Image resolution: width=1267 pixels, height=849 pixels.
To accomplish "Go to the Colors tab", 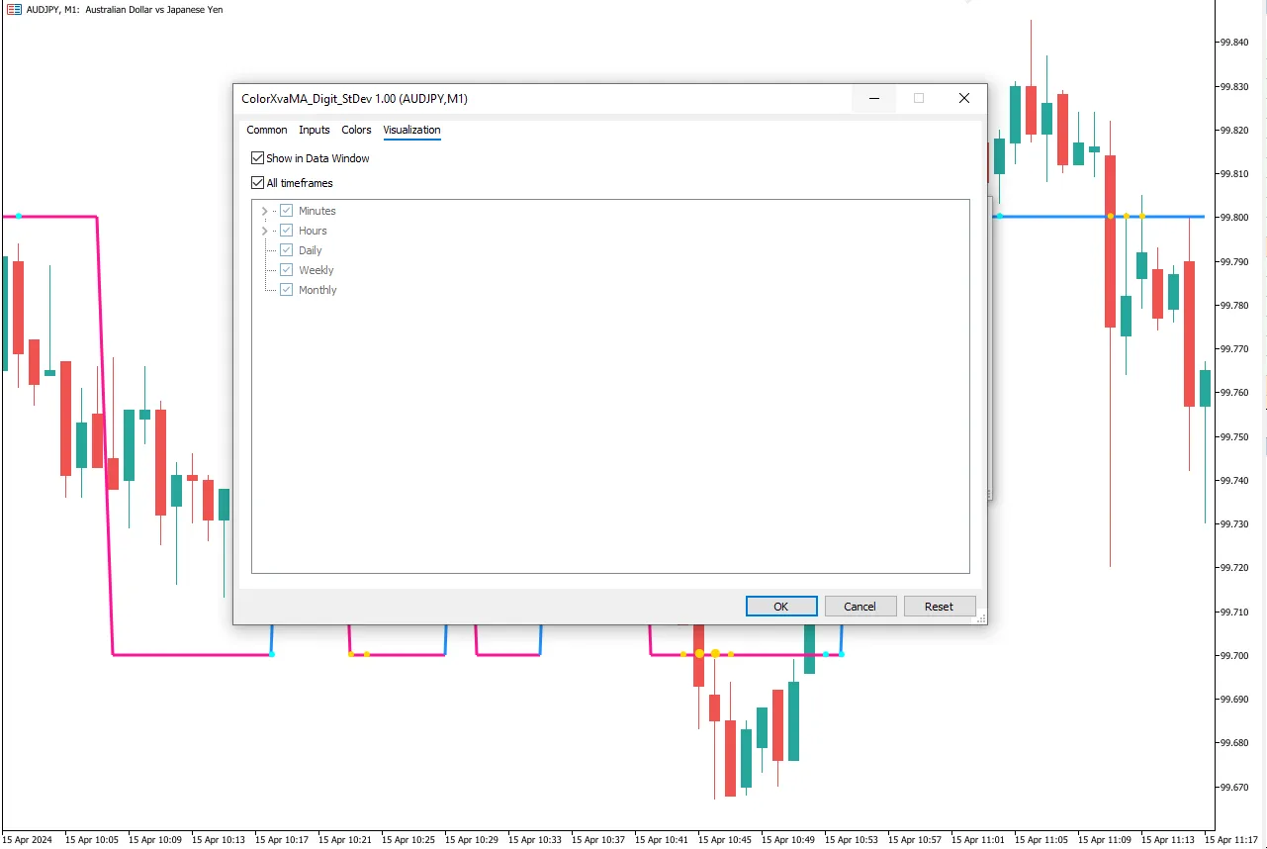I will pos(356,130).
